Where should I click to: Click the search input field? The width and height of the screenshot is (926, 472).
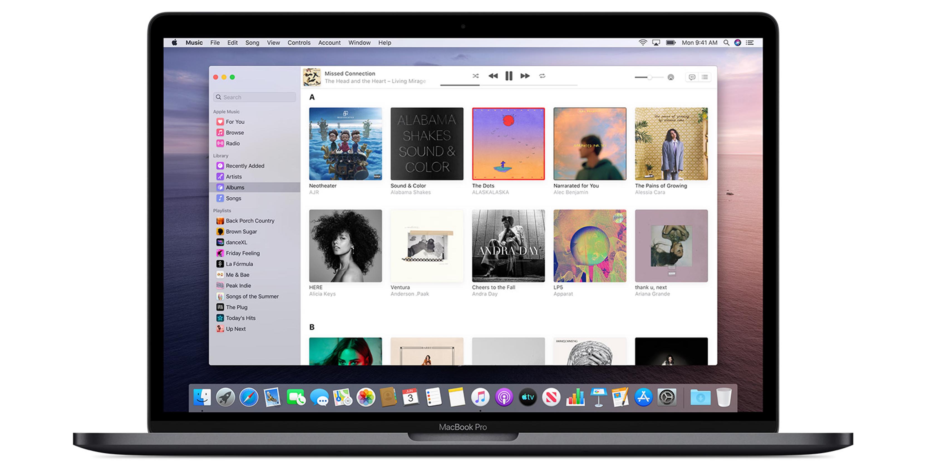point(255,97)
